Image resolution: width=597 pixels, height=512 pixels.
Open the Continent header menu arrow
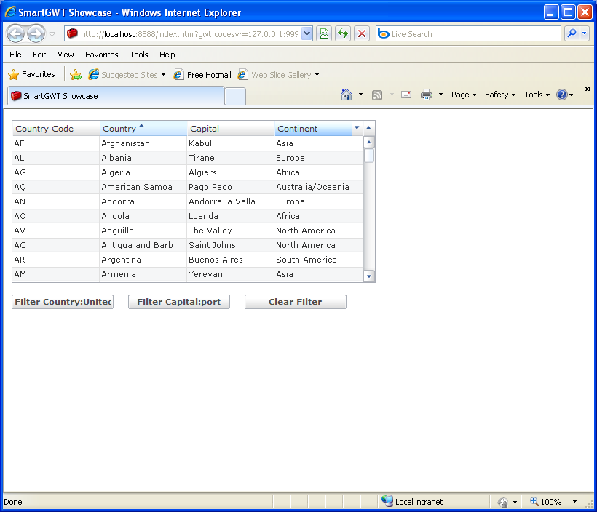(x=357, y=128)
